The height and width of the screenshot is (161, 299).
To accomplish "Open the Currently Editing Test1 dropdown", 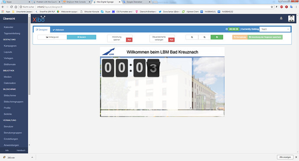I will click(x=275, y=29).
